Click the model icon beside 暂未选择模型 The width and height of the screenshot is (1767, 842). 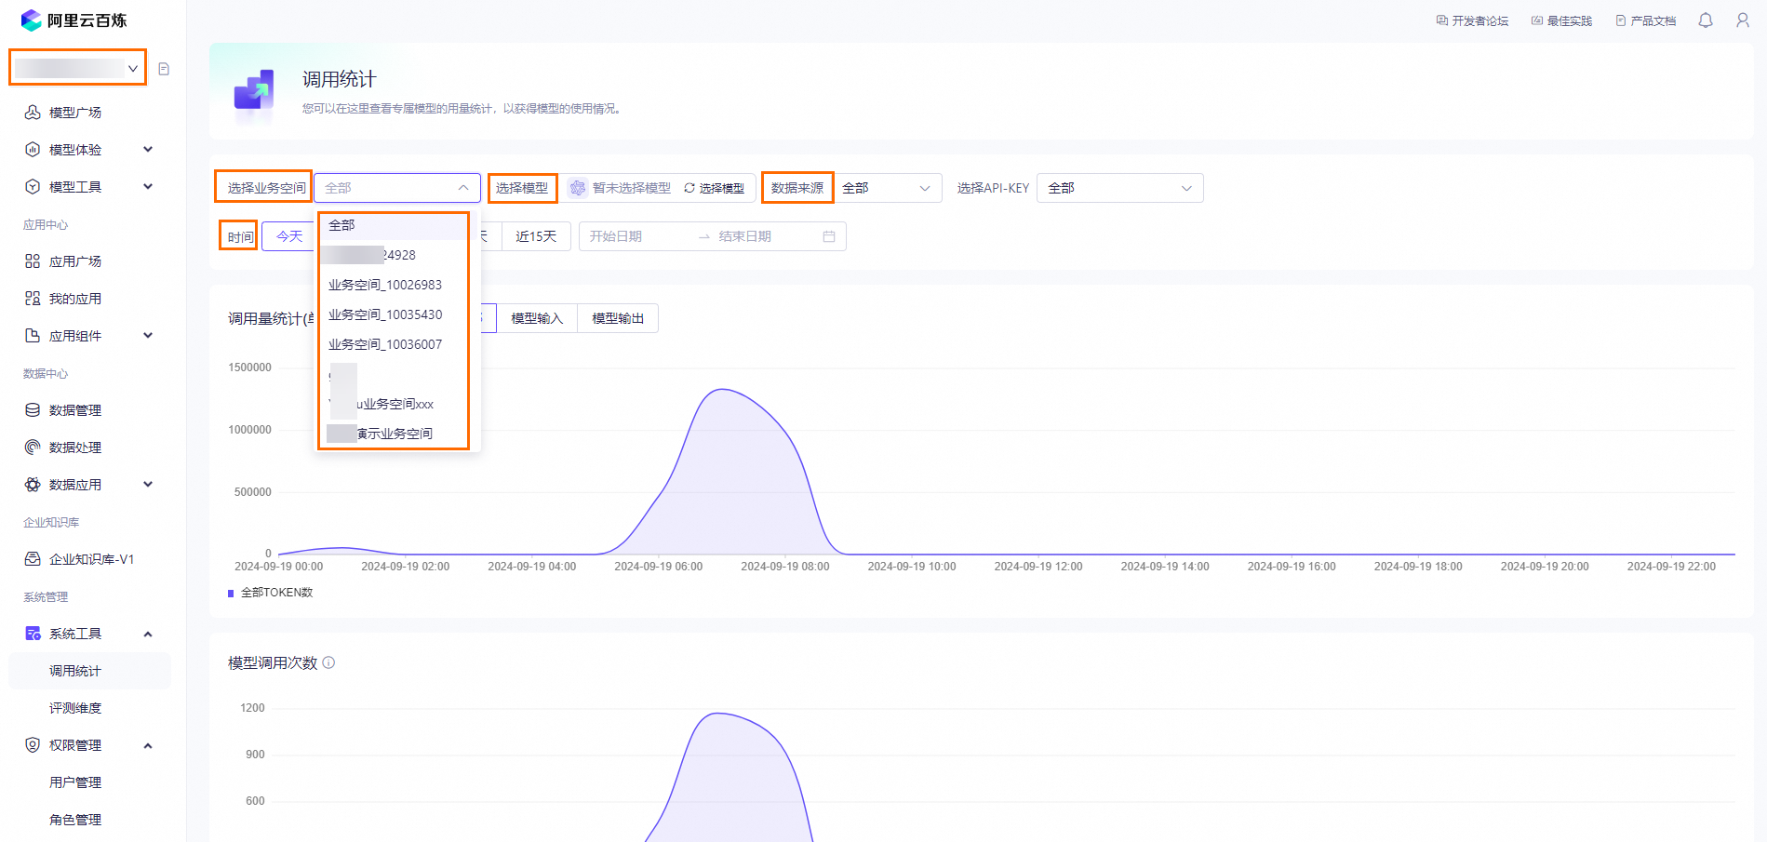click(x=578, y=188)
